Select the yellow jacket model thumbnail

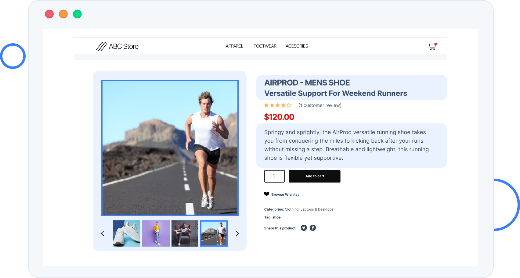click(156, 233)
